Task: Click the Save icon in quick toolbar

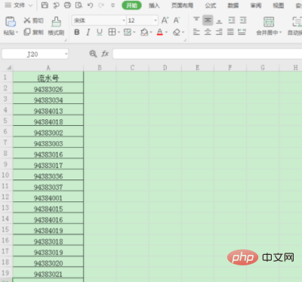Action: [45, 5]
